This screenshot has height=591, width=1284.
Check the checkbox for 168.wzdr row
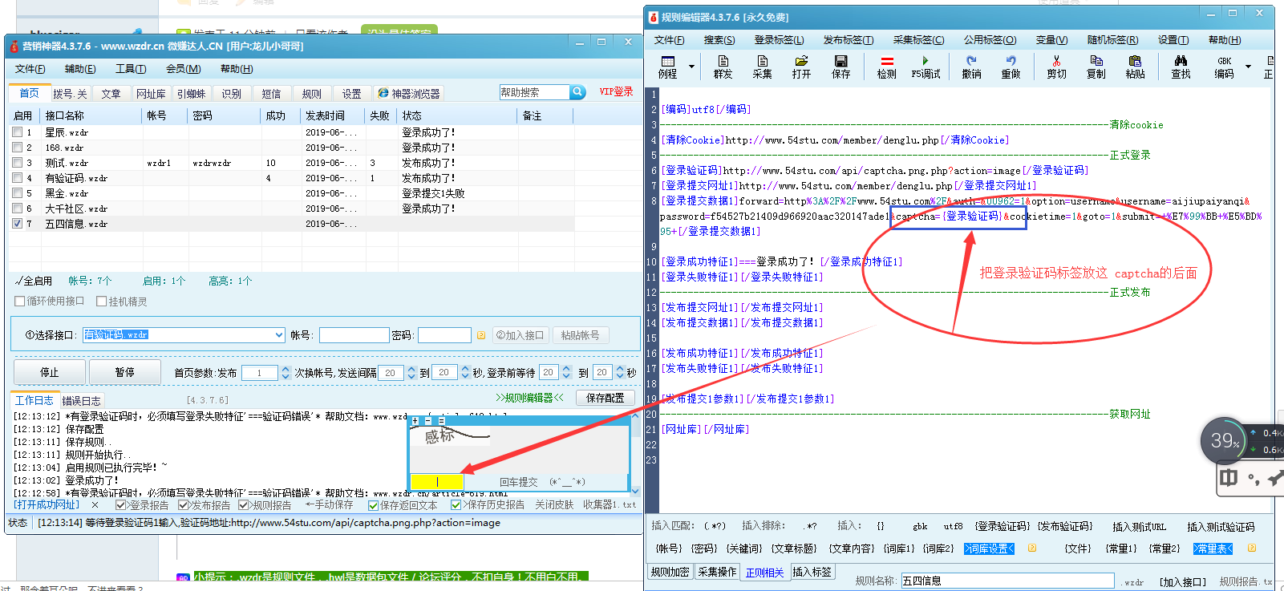coord(17,148)
